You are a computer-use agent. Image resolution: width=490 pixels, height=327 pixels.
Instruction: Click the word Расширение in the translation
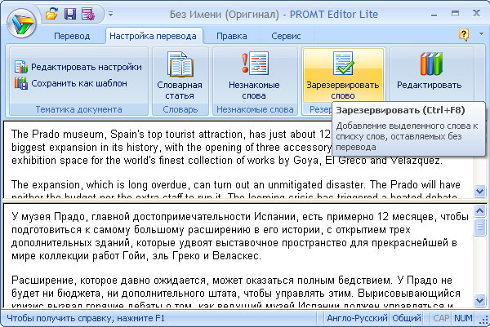coord(42,281)
